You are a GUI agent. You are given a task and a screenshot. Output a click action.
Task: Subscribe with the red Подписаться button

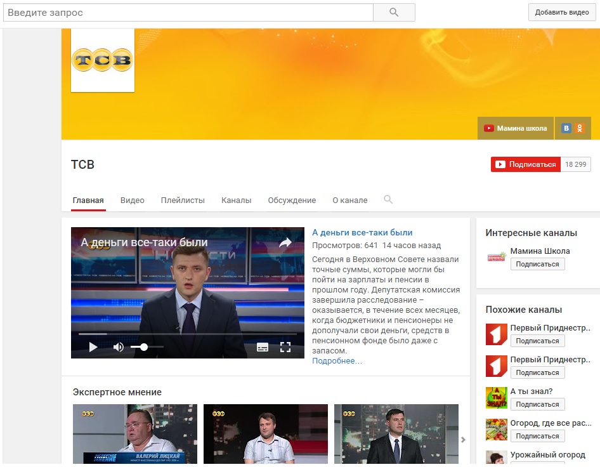pos(526,164)
